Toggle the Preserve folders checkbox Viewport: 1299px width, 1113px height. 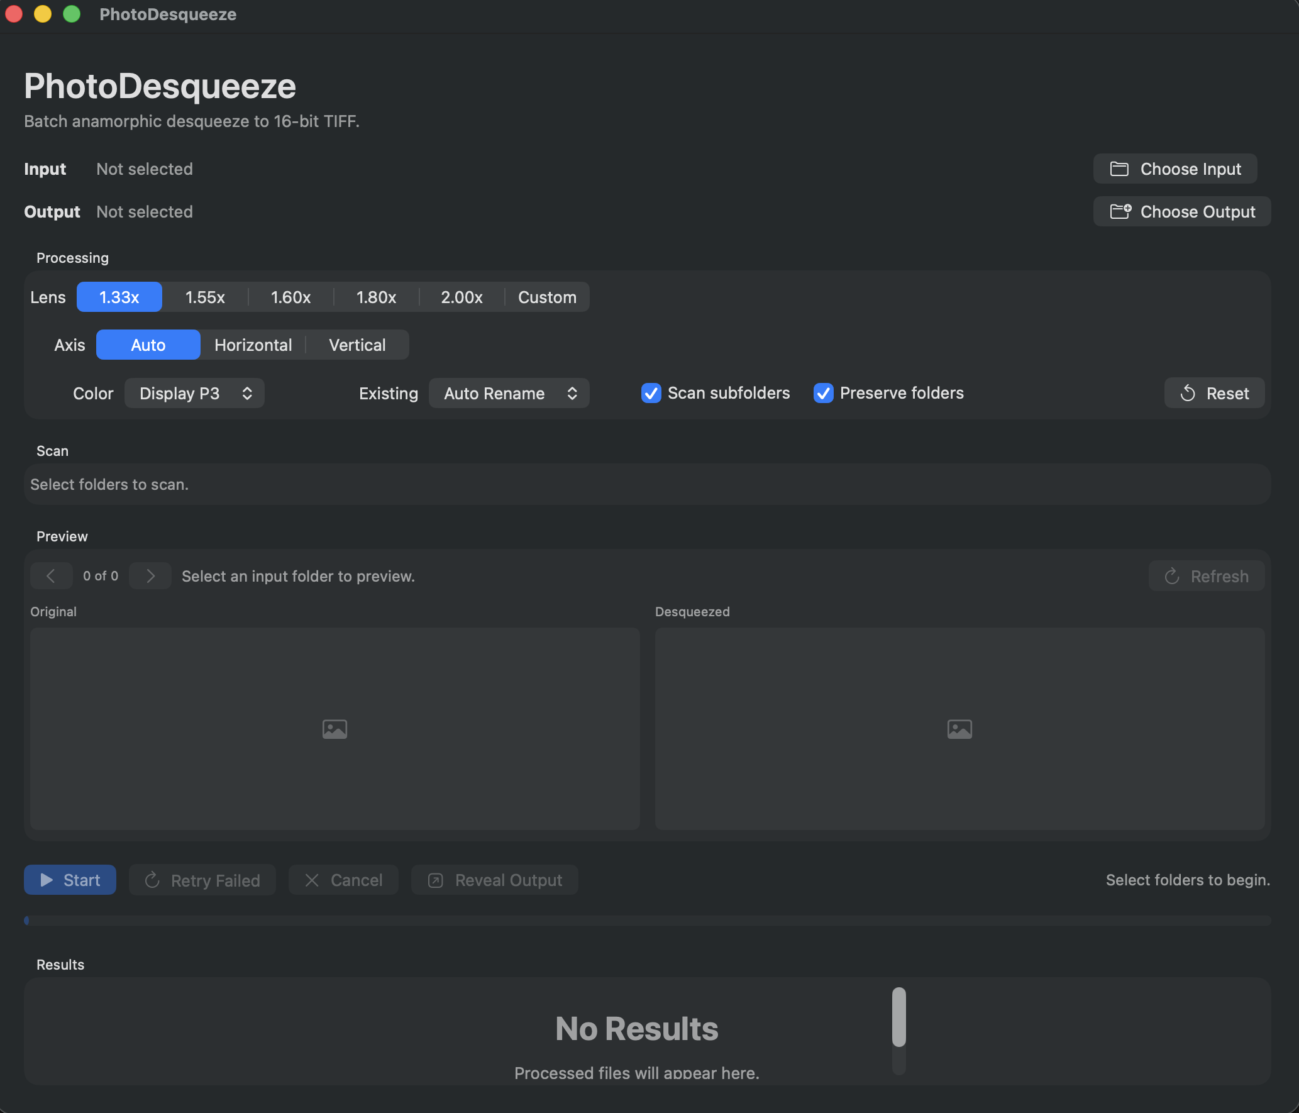coord(824,393)
